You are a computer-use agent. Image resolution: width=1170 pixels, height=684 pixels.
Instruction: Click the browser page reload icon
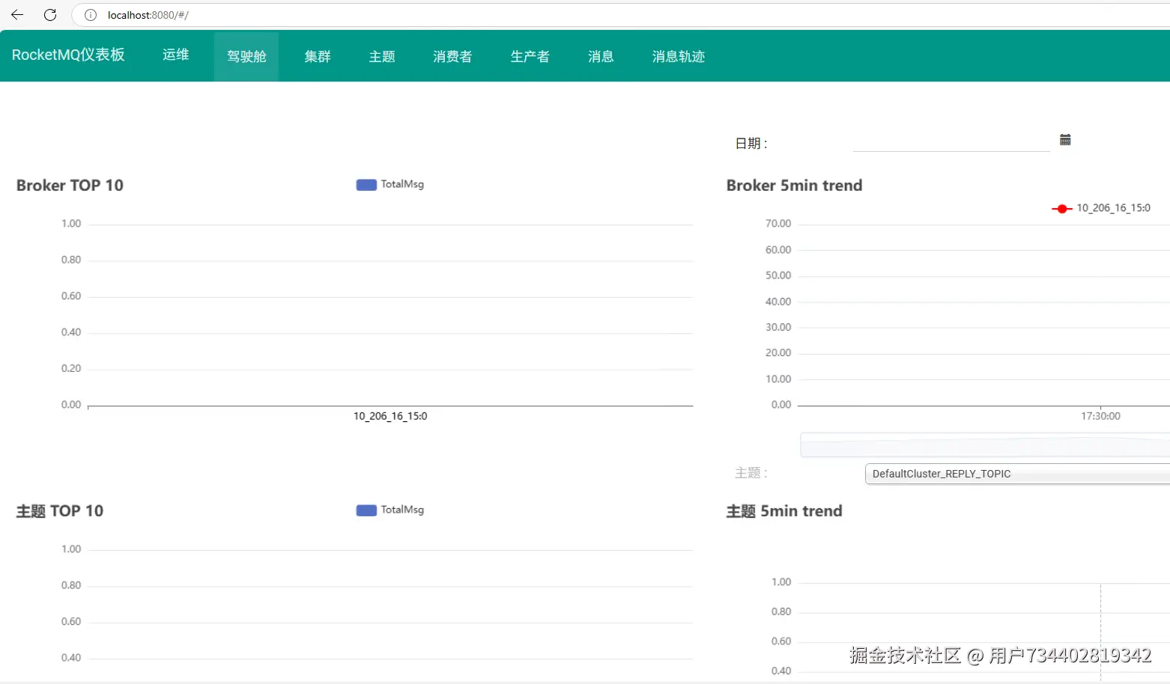coord(49,14)
